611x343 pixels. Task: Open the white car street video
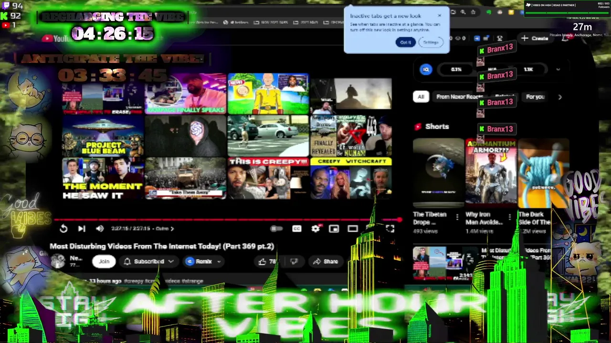pyautogui.click(x=268, y=136)
